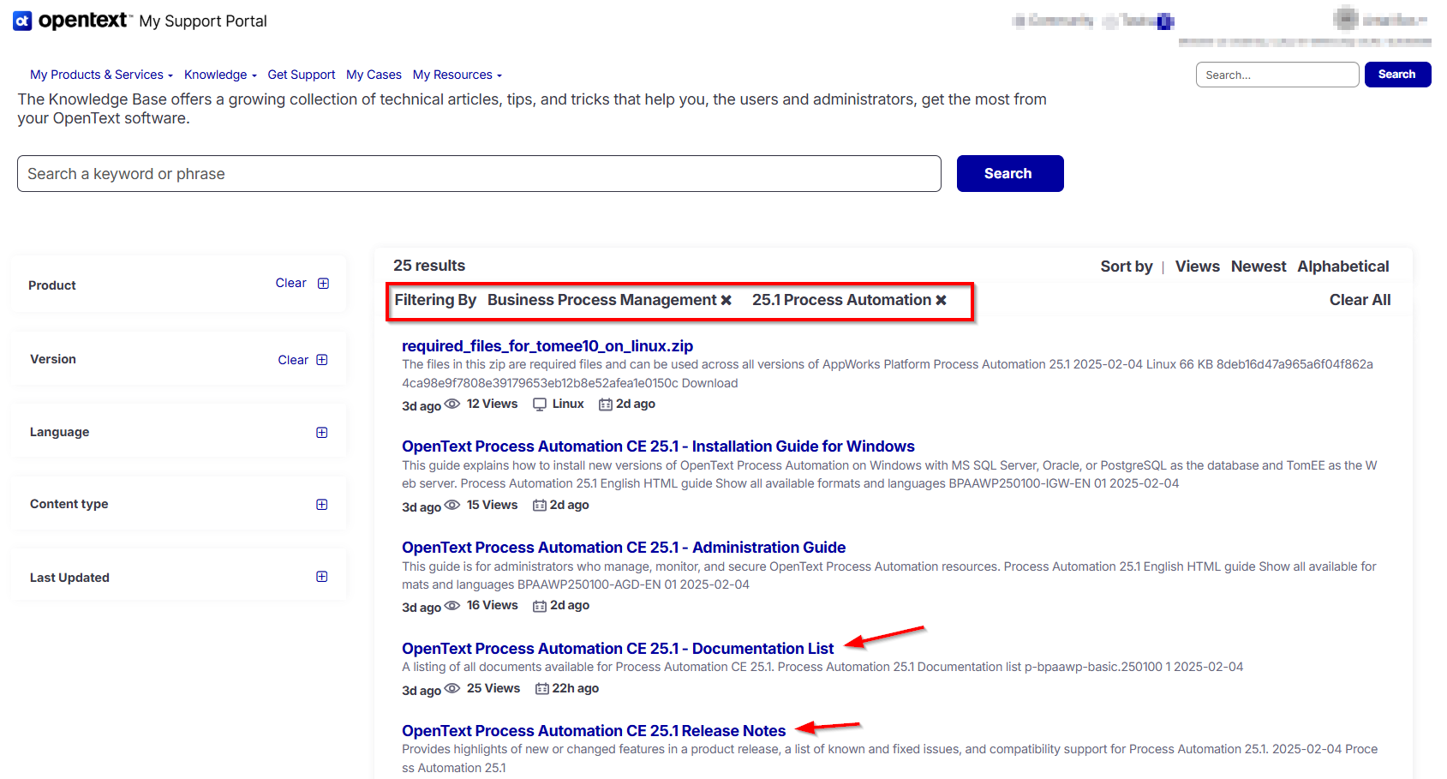The height and width of the screenshot is (779, 1447).
Task: Go to the Get Support page
Action: [301, 75]
